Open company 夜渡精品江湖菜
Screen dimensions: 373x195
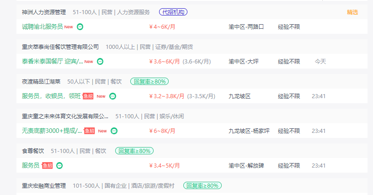[x=41, y=81]
